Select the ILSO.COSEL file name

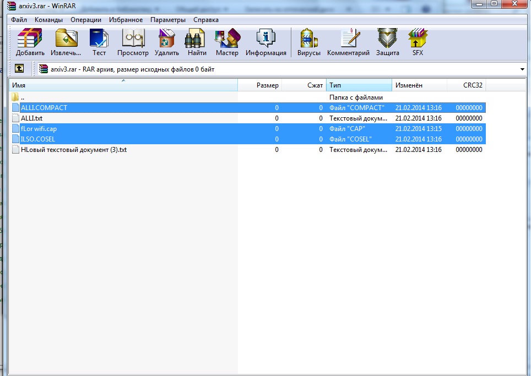point(38,139)
